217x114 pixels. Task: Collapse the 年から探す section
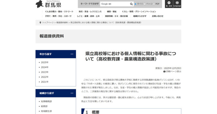[72, 54]
